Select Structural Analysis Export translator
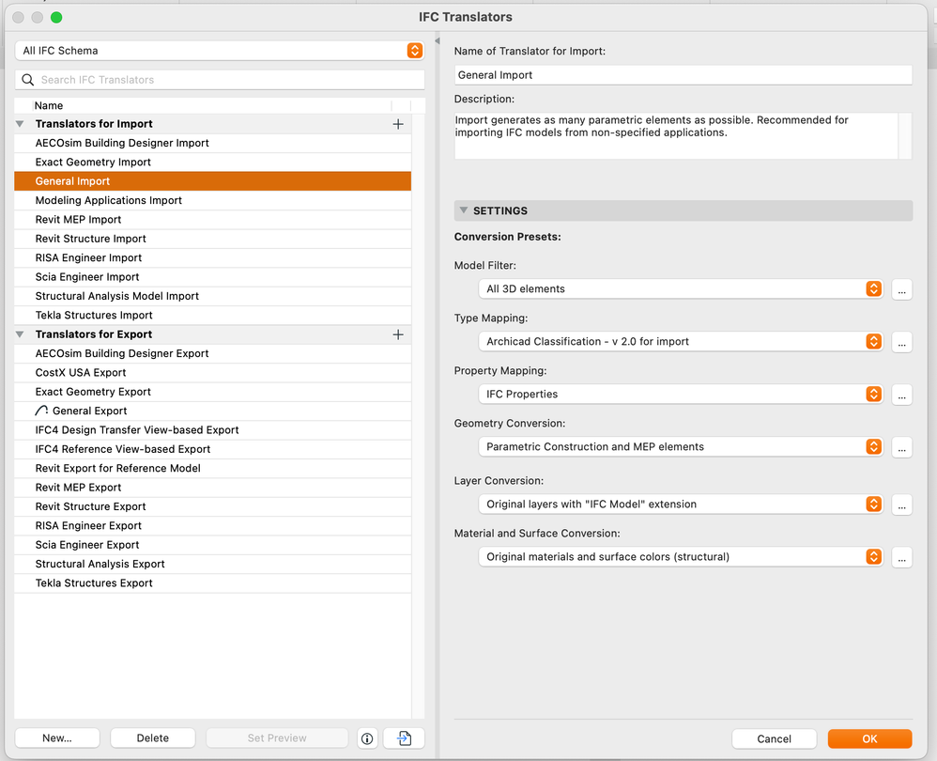The height and width of the screenshot is (761, 937). 213,564
